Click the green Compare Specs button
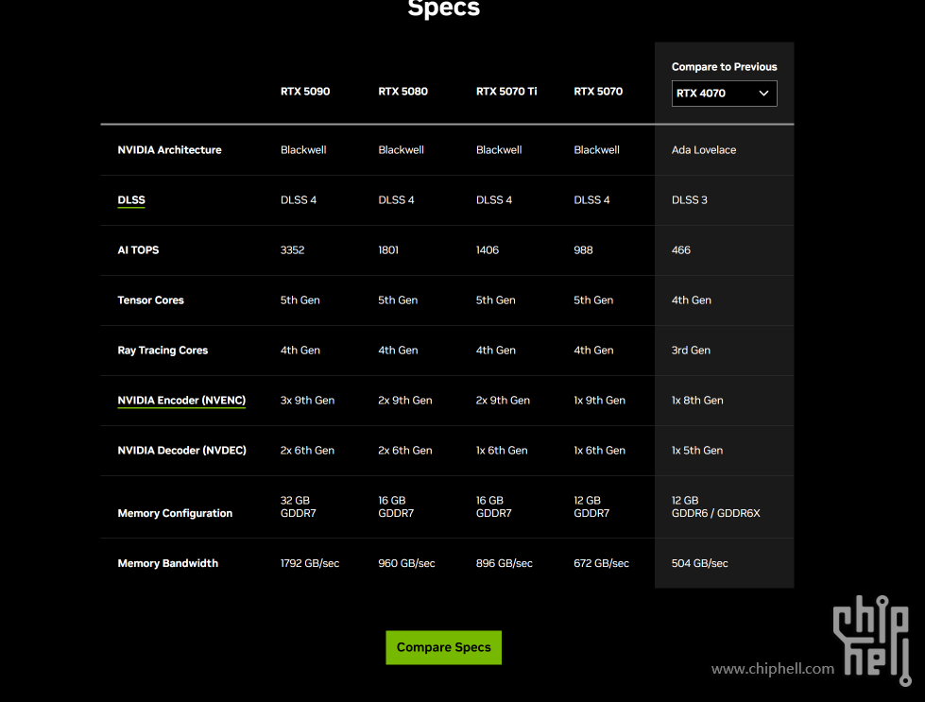The width and height of the screenshot is (925, 702). 444,647
